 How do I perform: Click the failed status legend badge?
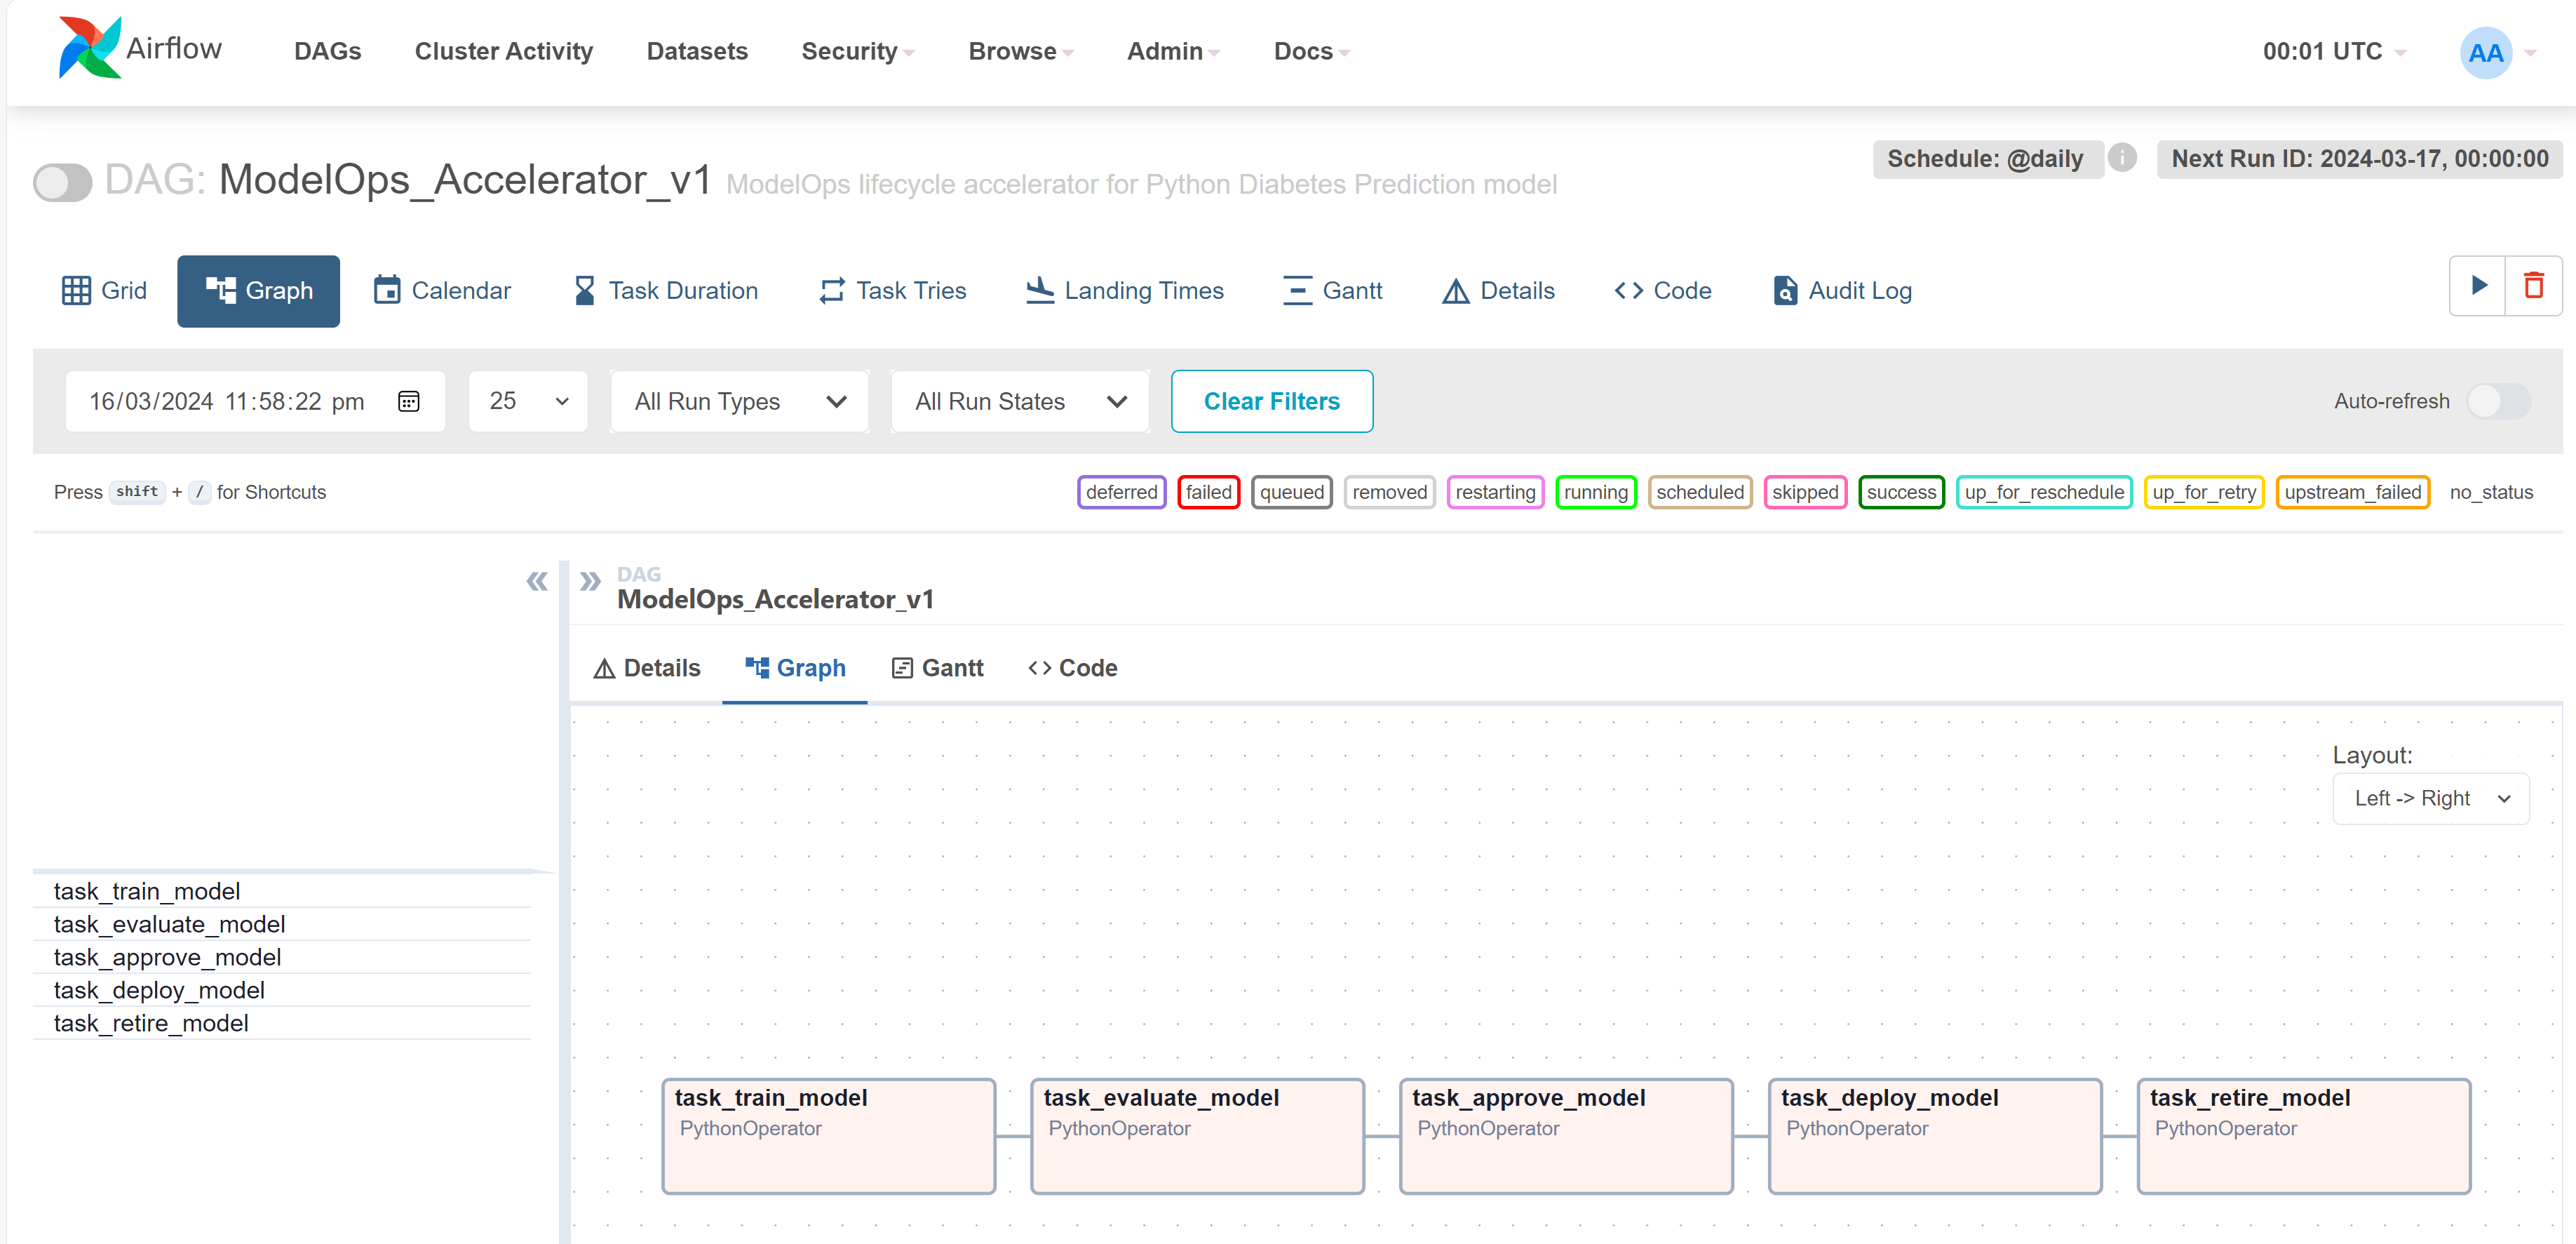point(1208,493)
